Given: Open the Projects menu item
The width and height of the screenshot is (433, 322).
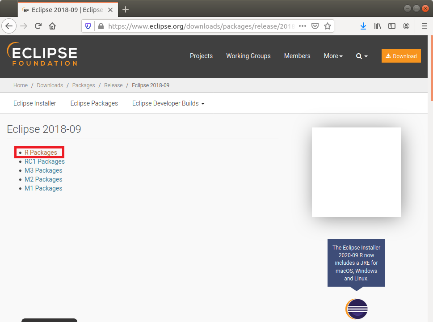Looking at the screenshot, I should [201, 56].
